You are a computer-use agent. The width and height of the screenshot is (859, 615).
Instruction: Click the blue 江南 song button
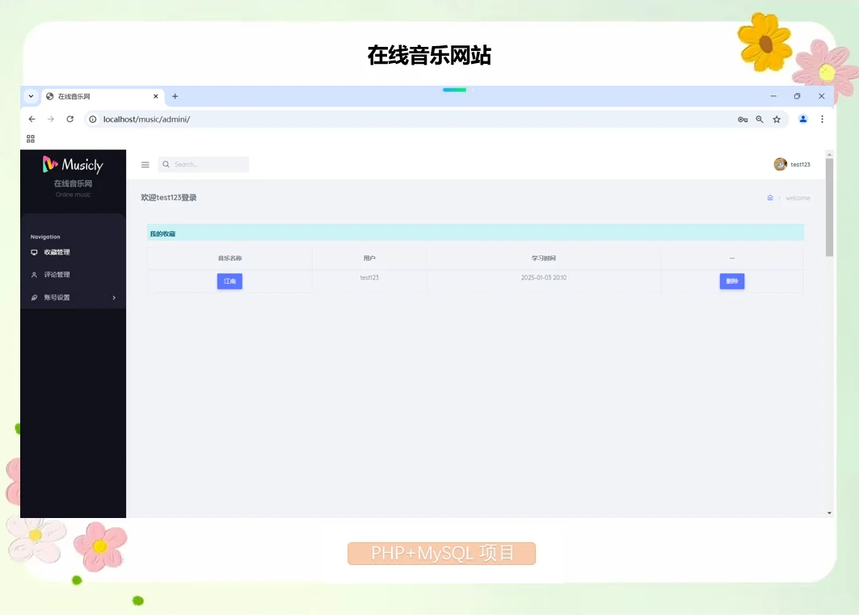pyautogui.click(x=229, y=280)
